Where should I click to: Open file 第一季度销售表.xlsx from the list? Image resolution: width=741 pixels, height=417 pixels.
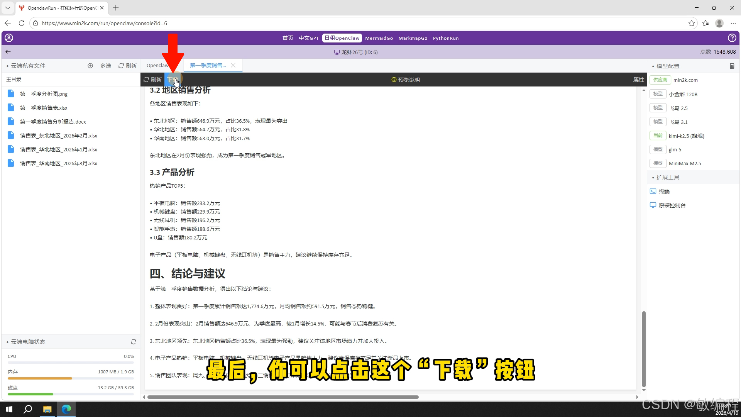(x=44, y=108)
